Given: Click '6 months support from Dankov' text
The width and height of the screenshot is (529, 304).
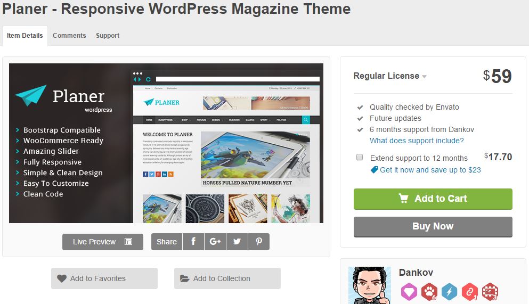Looking at the screenshot, I should coord(422,129).
